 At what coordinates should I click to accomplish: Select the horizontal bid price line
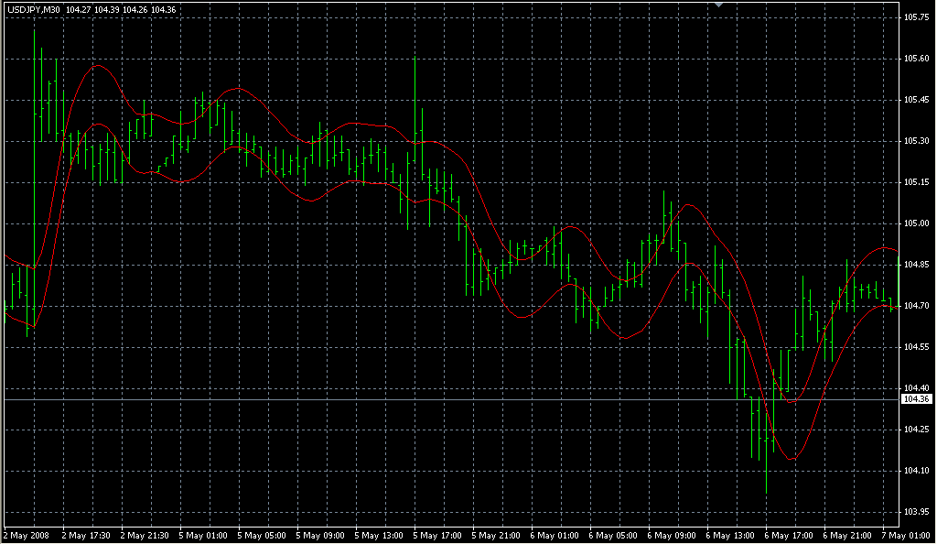coord(458,400)
